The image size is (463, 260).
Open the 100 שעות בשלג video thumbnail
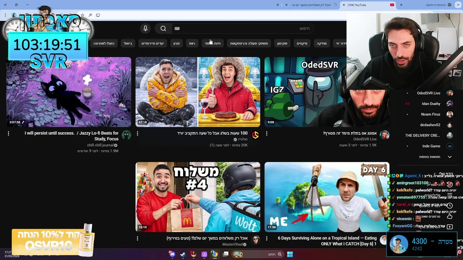click(x=198, y=92)
